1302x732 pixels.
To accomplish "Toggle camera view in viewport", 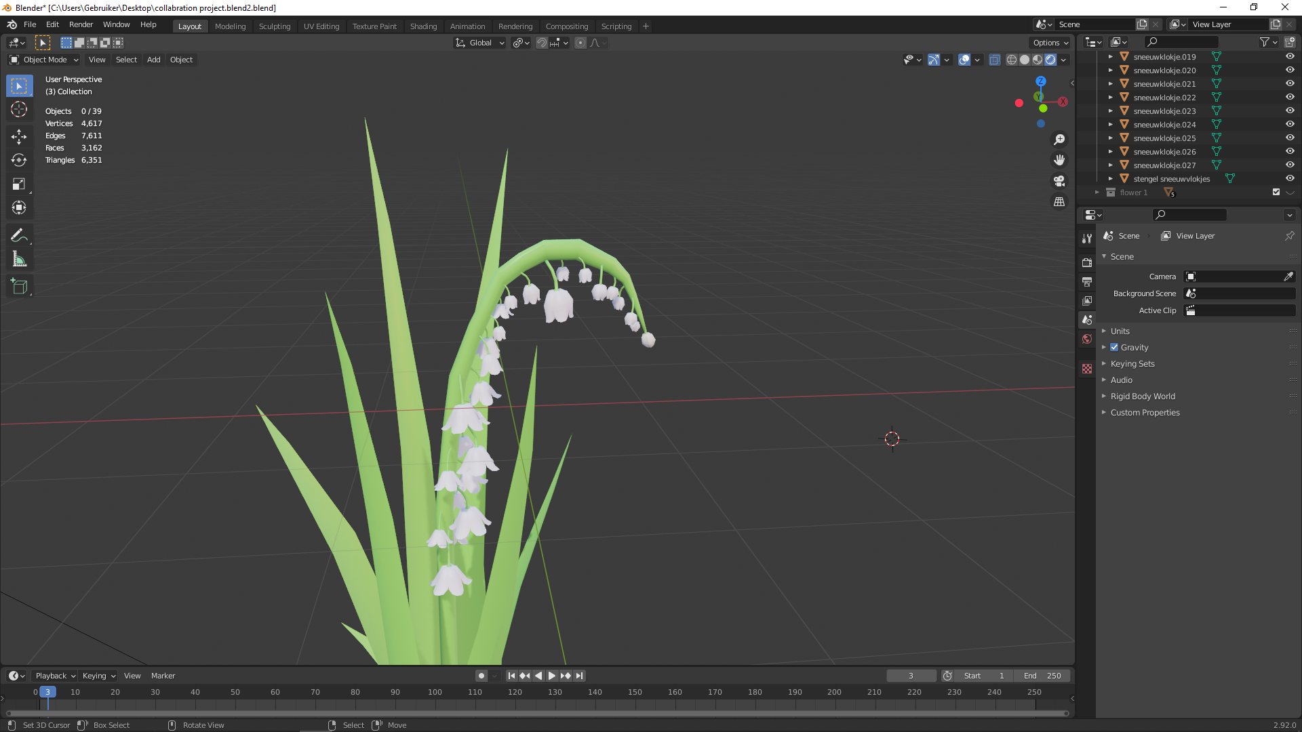I will (1059, 181).
